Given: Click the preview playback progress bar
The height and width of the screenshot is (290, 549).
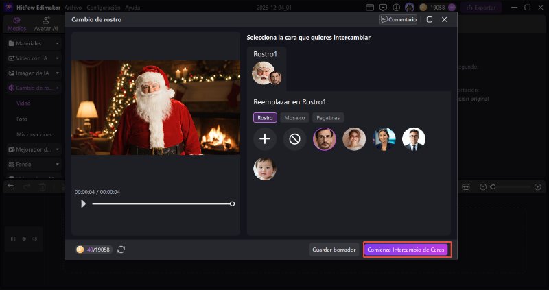Looking at the screenshot, I should [x=161, y=204].
